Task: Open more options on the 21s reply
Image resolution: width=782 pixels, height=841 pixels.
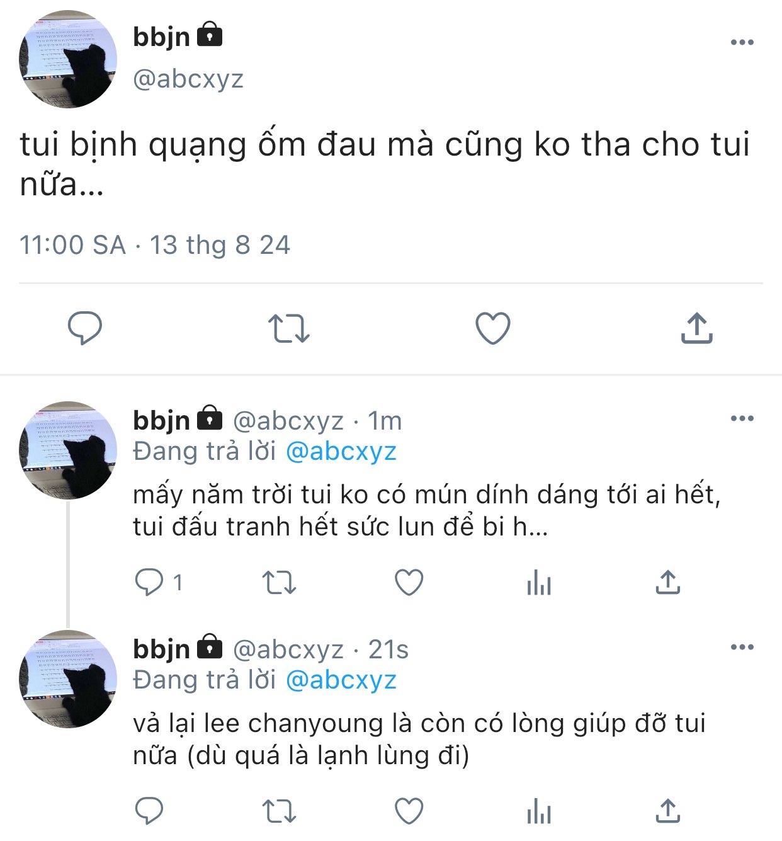Action: click(742, 647)
